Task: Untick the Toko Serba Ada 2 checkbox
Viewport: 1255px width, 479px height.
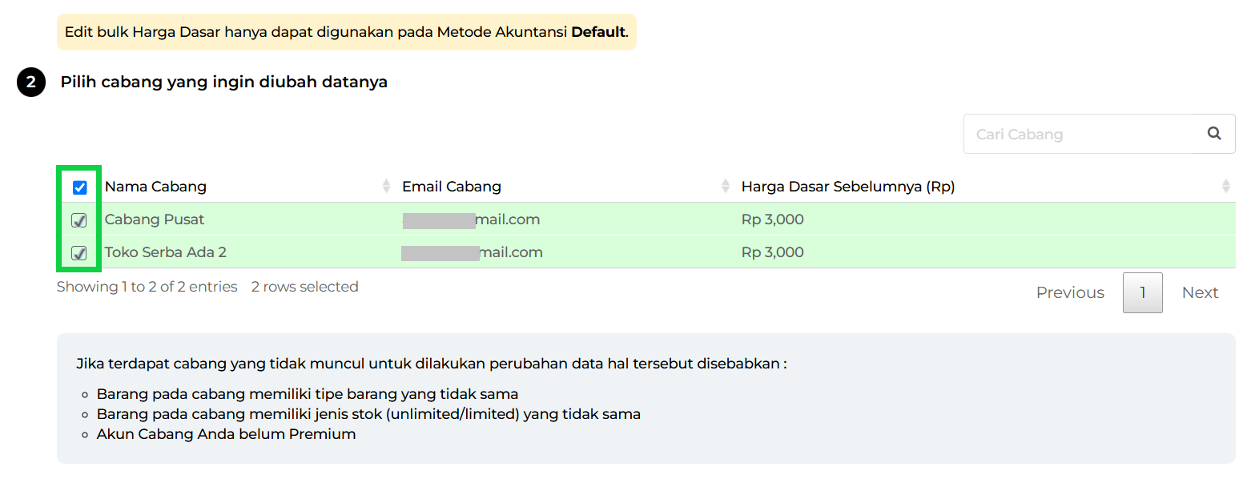Action: (79, 253)
